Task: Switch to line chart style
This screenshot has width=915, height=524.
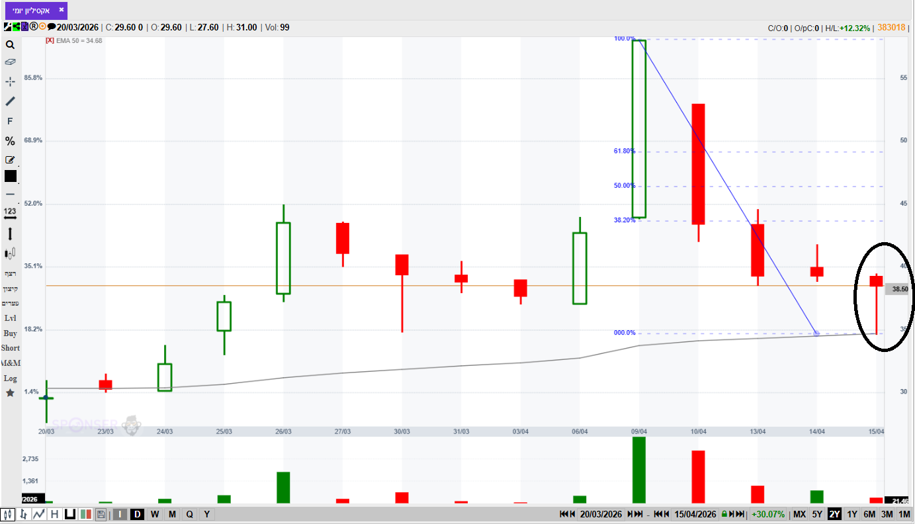Action: [39, 514]
